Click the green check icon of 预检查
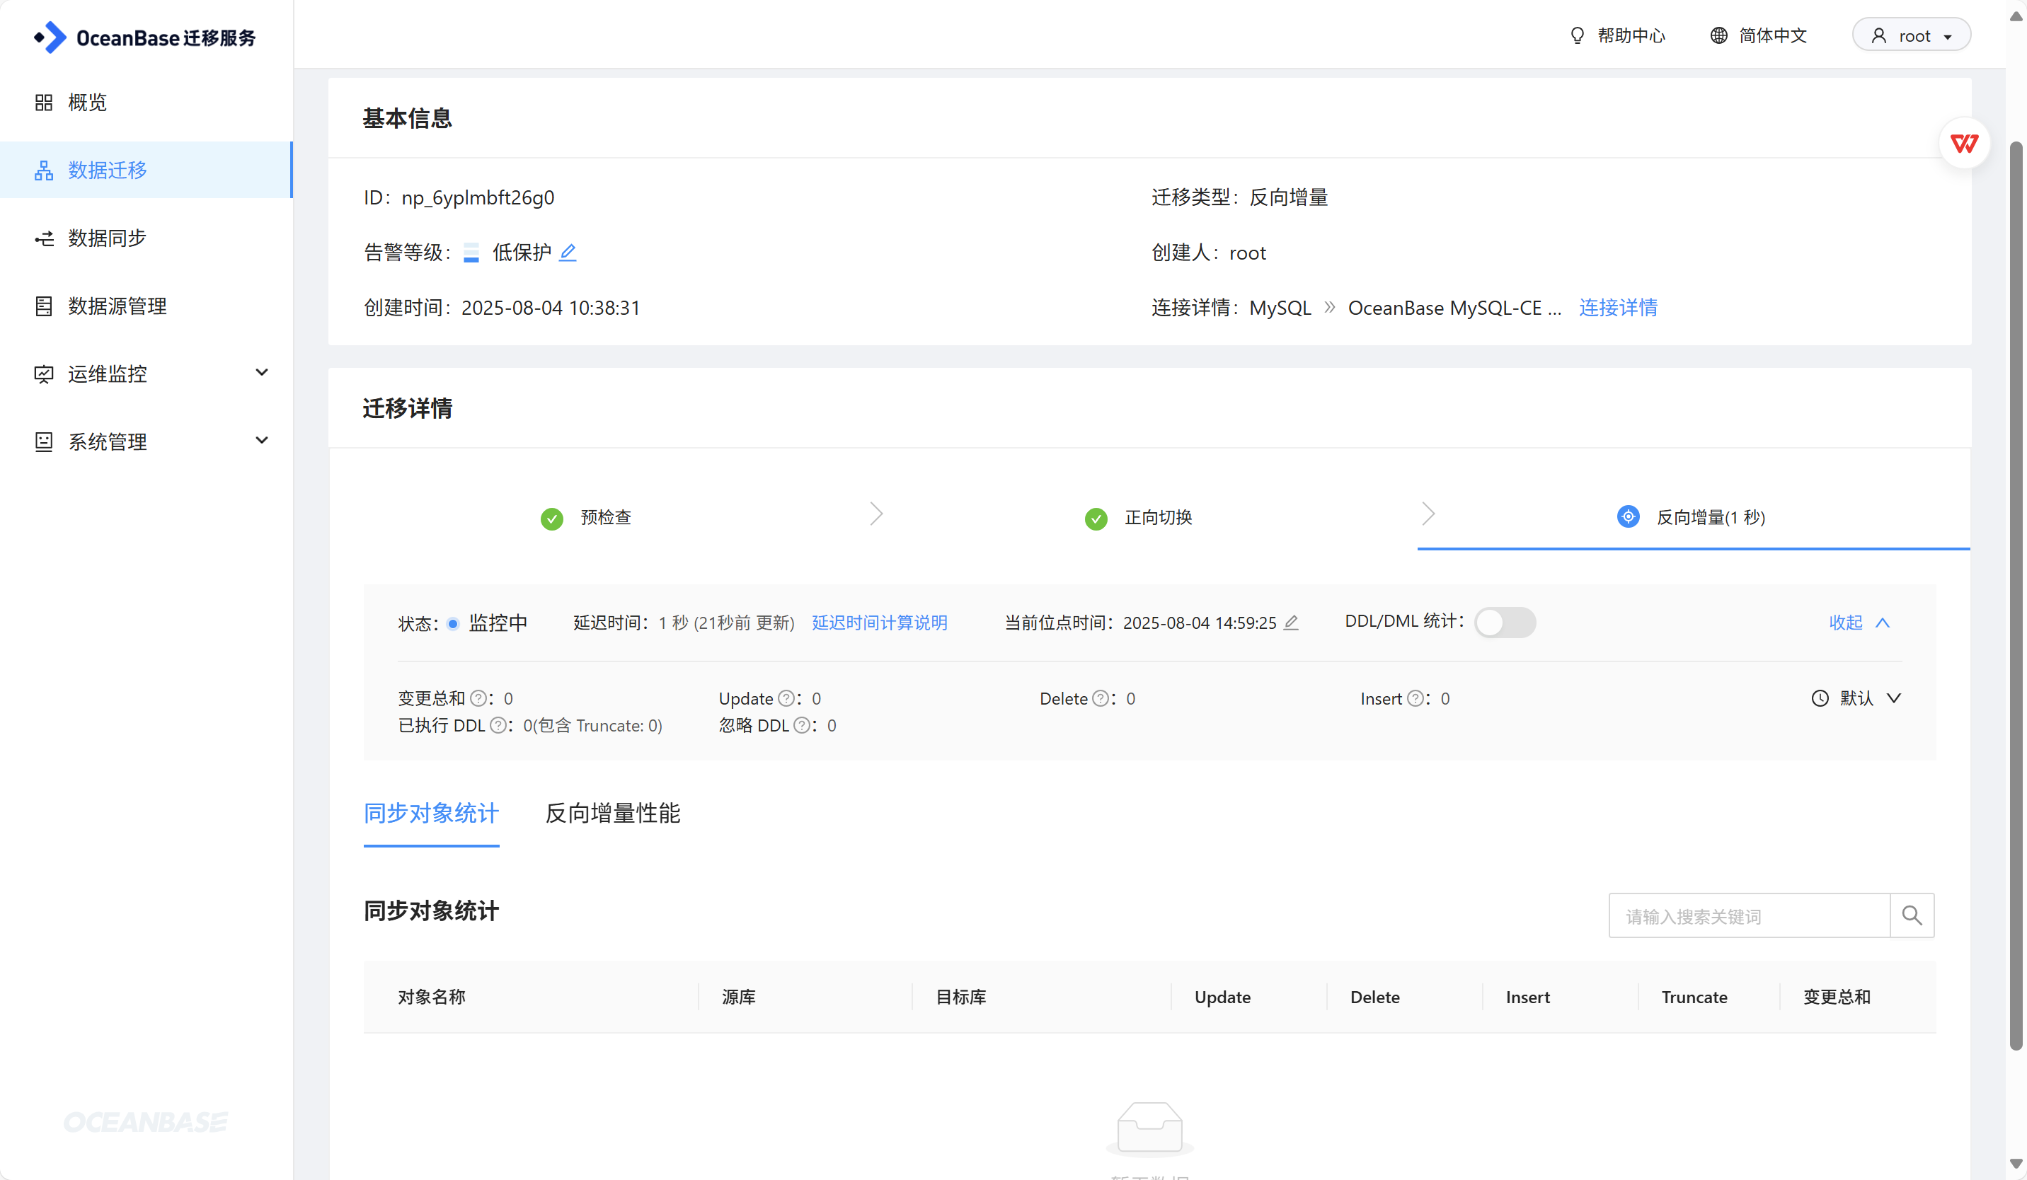 (552, 519)
